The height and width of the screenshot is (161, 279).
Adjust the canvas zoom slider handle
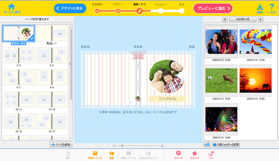click(122, 146)
